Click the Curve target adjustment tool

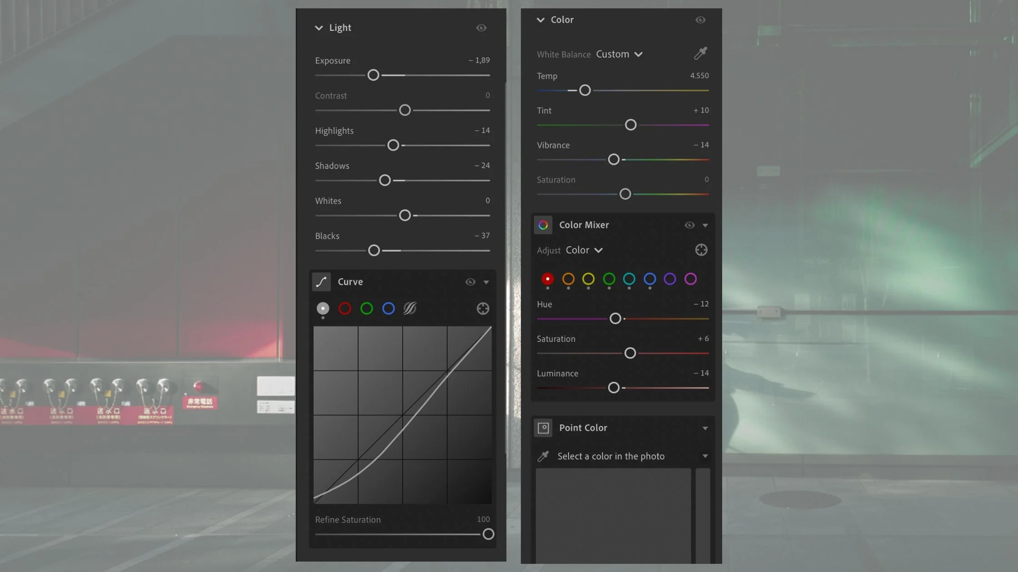click(483, 309)
